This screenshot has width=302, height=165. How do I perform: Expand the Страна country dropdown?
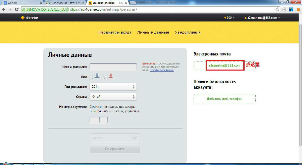click(x=113, y=97)
